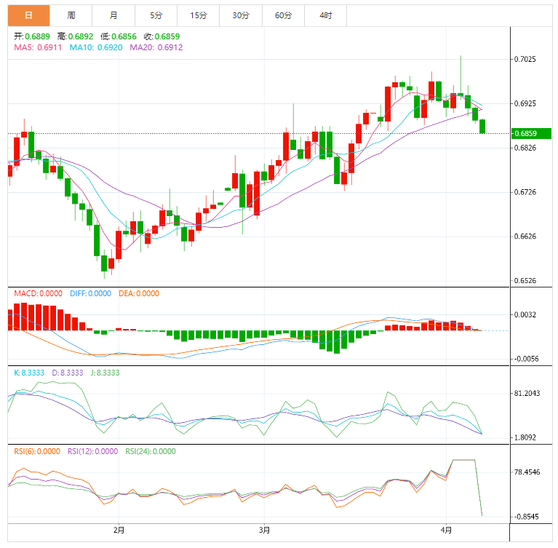Click the DEA: 0.0000 label
Screen dimensions: 558x548
(139, 293)
